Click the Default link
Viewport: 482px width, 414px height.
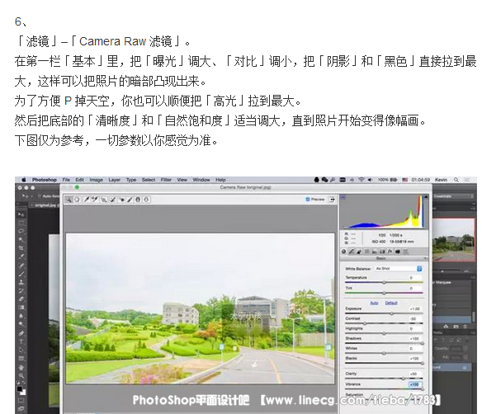click(x=391, y=303)
